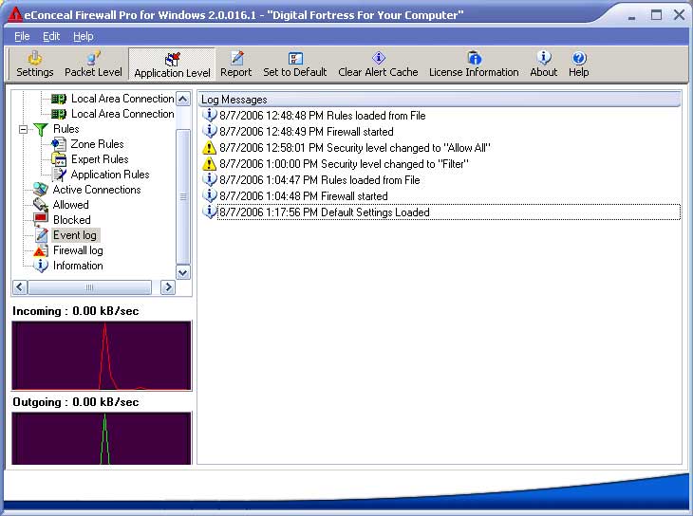The image size is (693, 516).
Task: Click the Set to Default icon
Action: click(295, 58)
